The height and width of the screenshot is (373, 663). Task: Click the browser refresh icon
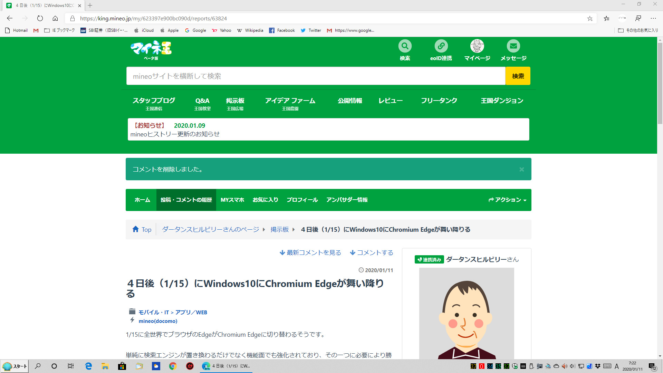pos(40,18)
